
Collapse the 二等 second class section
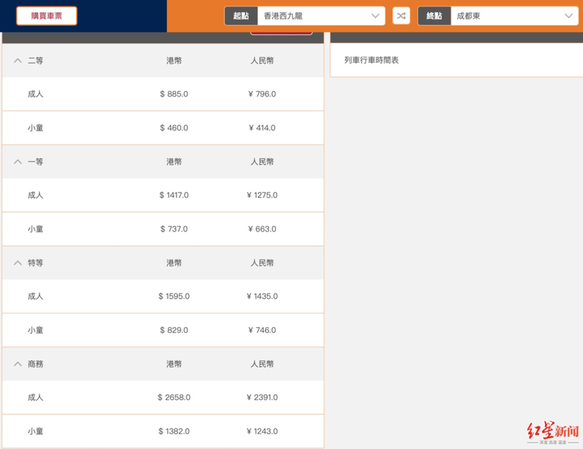17,61
